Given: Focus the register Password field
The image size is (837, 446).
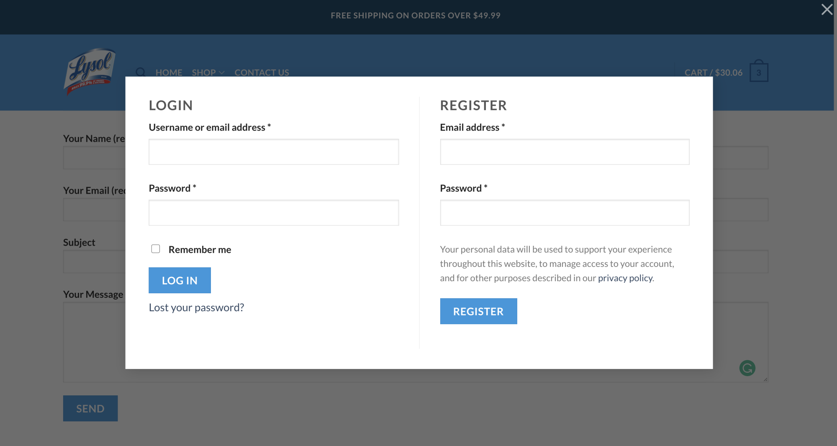Looking at the screenshot, I should 565,213.
